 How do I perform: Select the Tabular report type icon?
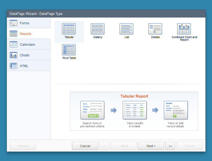69,29
